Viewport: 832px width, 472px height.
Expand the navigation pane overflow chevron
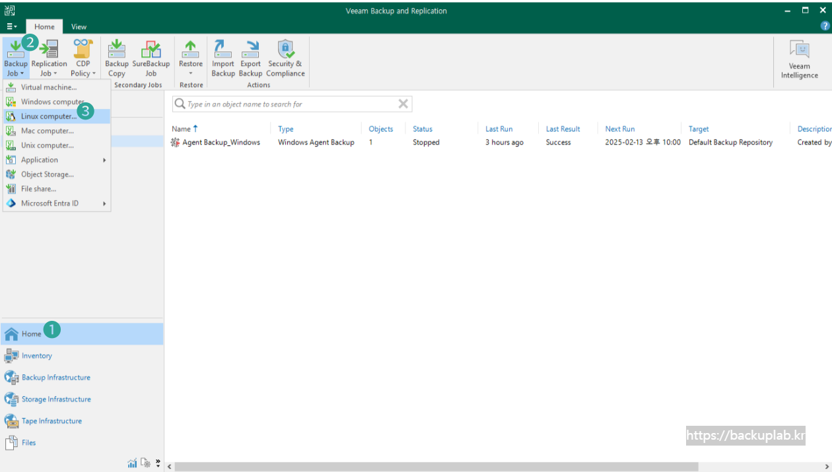tap(158, 463)
